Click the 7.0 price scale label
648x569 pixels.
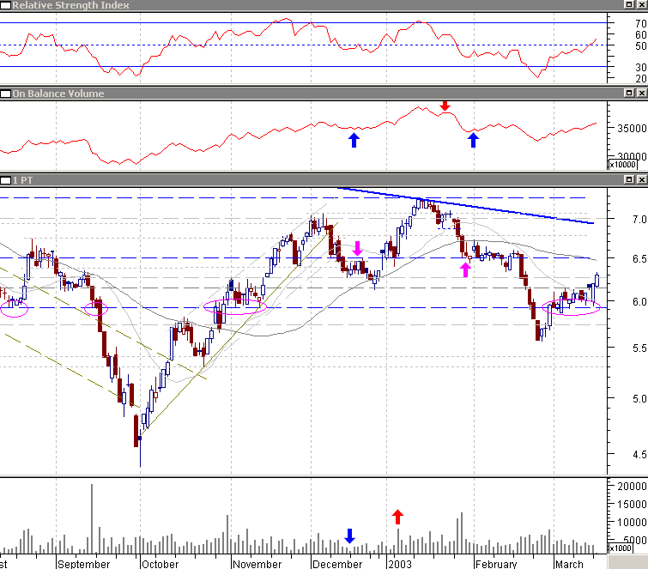click(639, 220)
